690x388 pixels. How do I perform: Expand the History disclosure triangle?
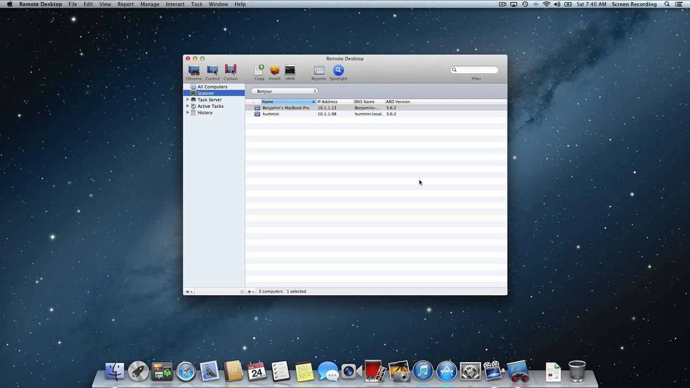tap(188, 113)
